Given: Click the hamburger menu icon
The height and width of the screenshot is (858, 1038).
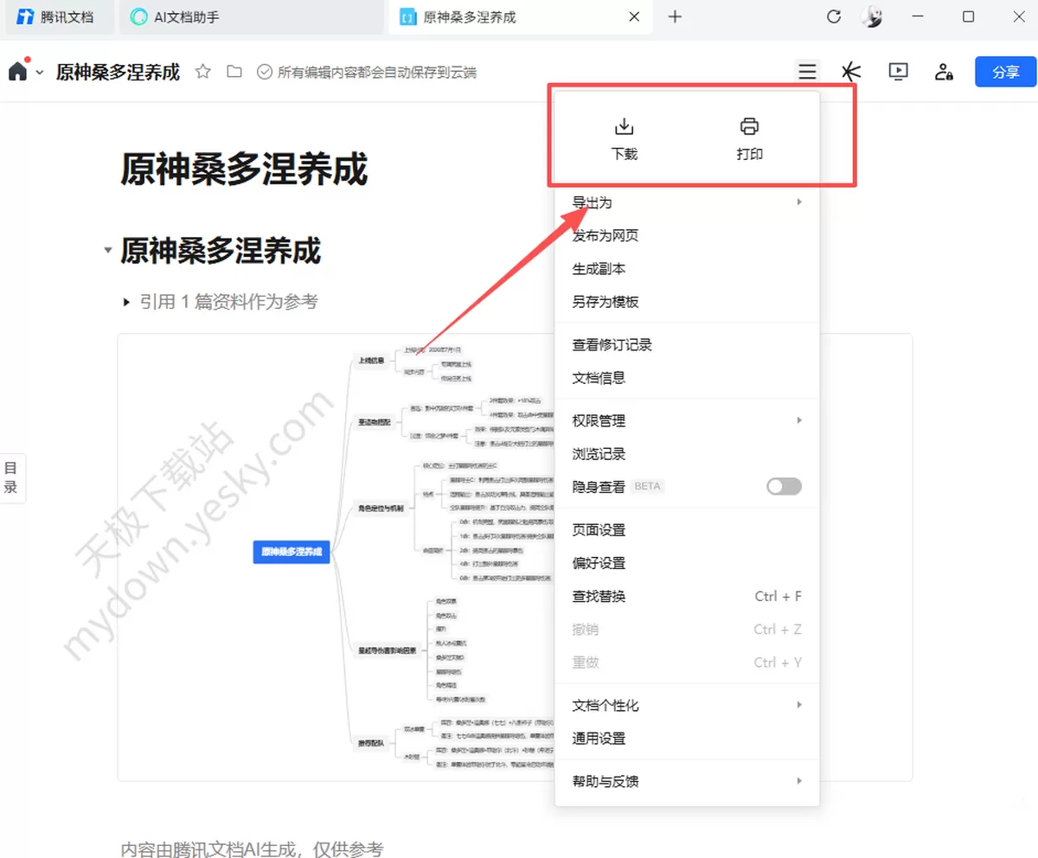Looking at the screenshot, I should 807,72.
